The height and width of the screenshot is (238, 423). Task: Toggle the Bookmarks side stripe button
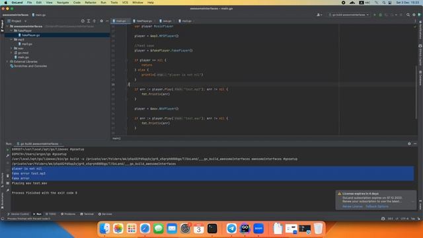[x=2, y=201]
